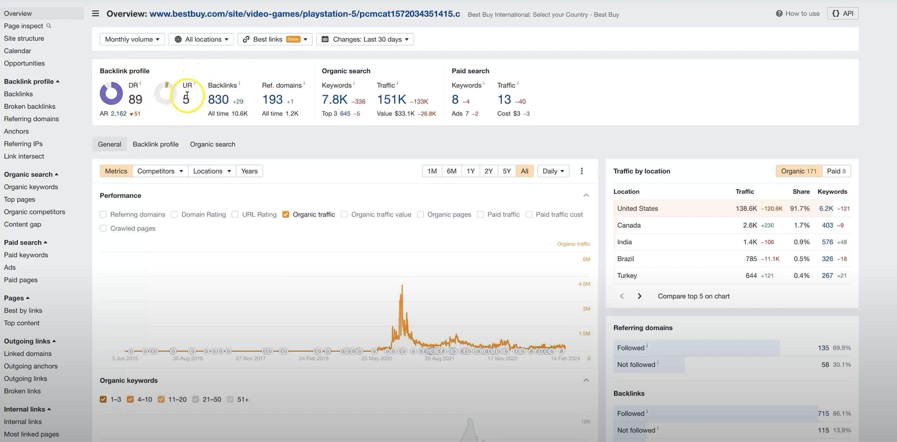Disable the 21–50 keyword positions checkbox
897x442 pixels.
tap(196, 399)
